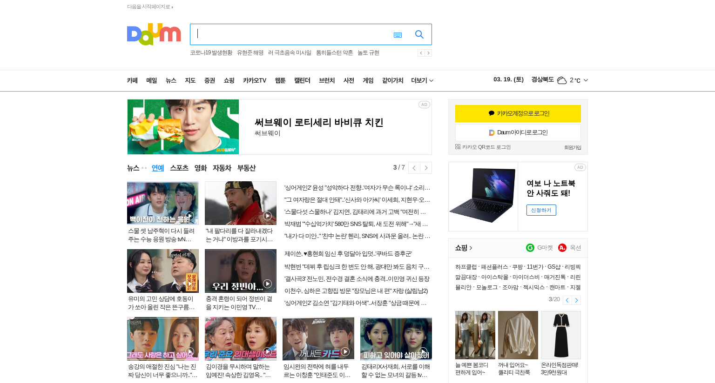This screenshot has height=383, width=715.
Task: Open laptop advertisement image
Action: (x=483, y=197)
